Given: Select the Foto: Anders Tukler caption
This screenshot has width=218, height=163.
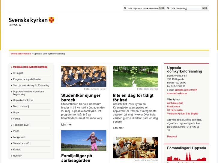Looking at the screenshot, I should point(95,89).
